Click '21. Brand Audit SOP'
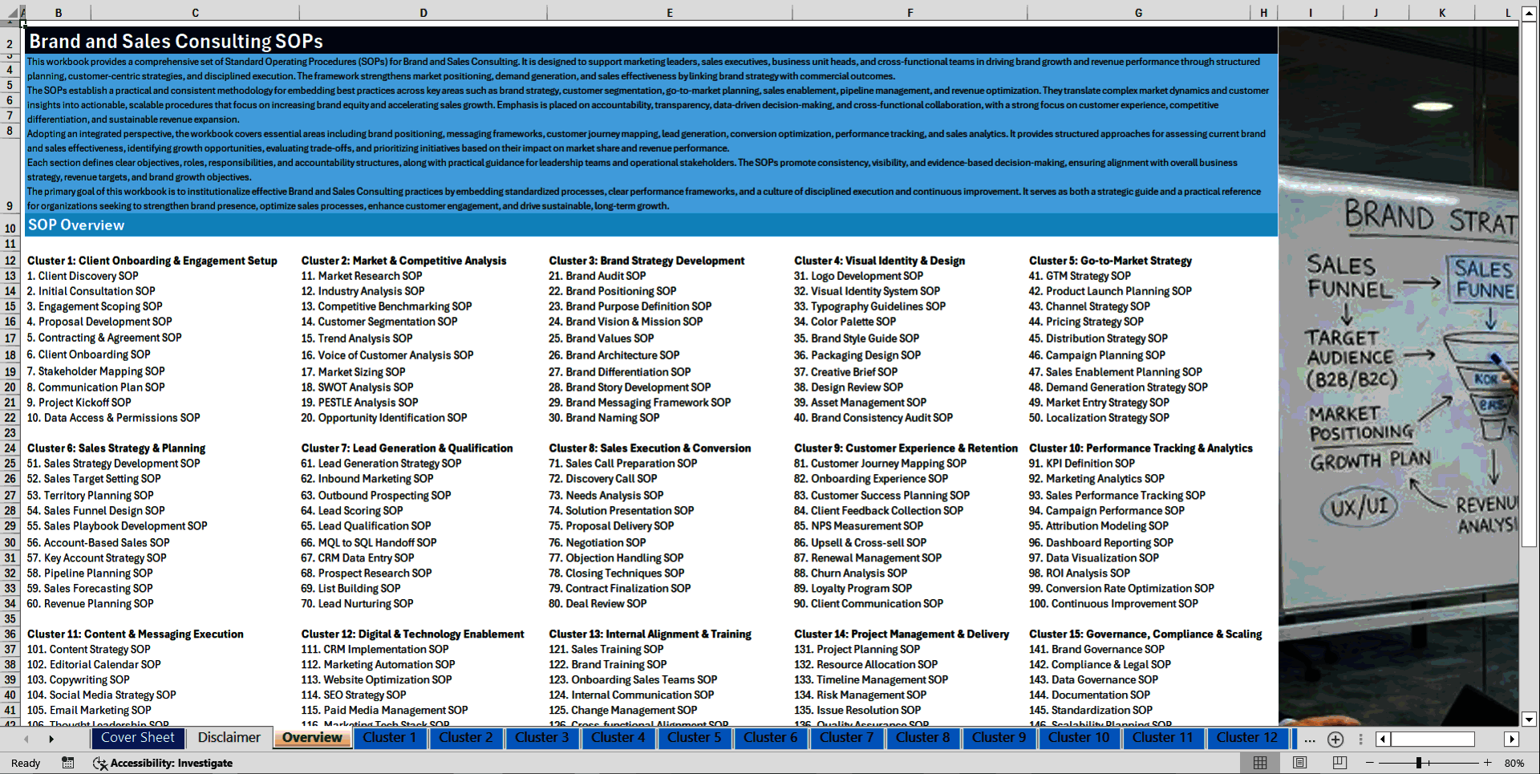 coord(598,276)
